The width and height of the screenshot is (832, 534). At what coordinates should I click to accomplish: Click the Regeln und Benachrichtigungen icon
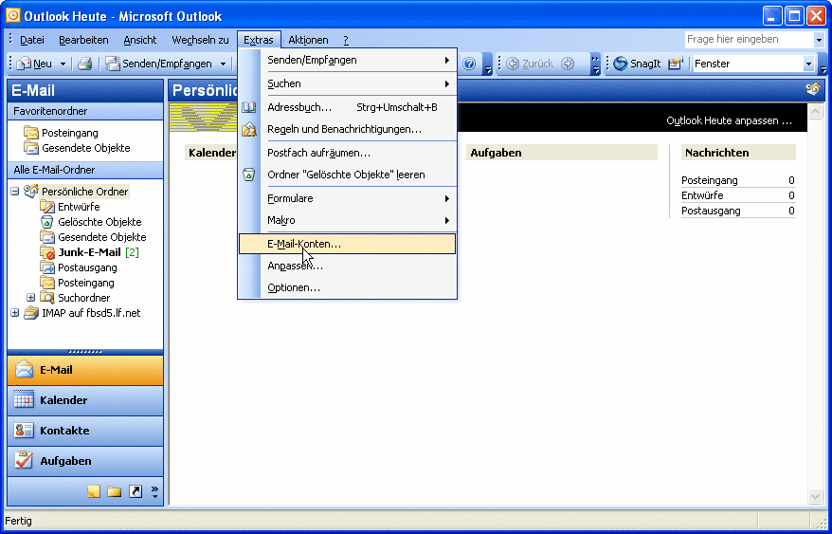(249, 129)
